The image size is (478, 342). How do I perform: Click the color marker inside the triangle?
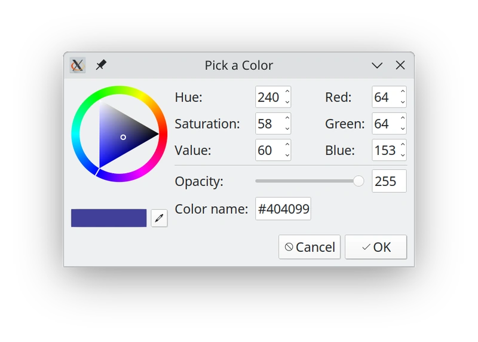coord(123,137)
